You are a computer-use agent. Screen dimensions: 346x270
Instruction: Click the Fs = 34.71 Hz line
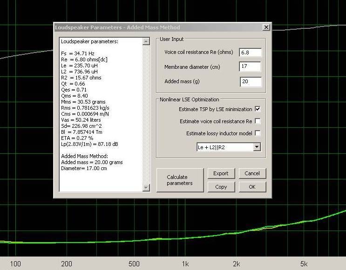coord(76,53)
